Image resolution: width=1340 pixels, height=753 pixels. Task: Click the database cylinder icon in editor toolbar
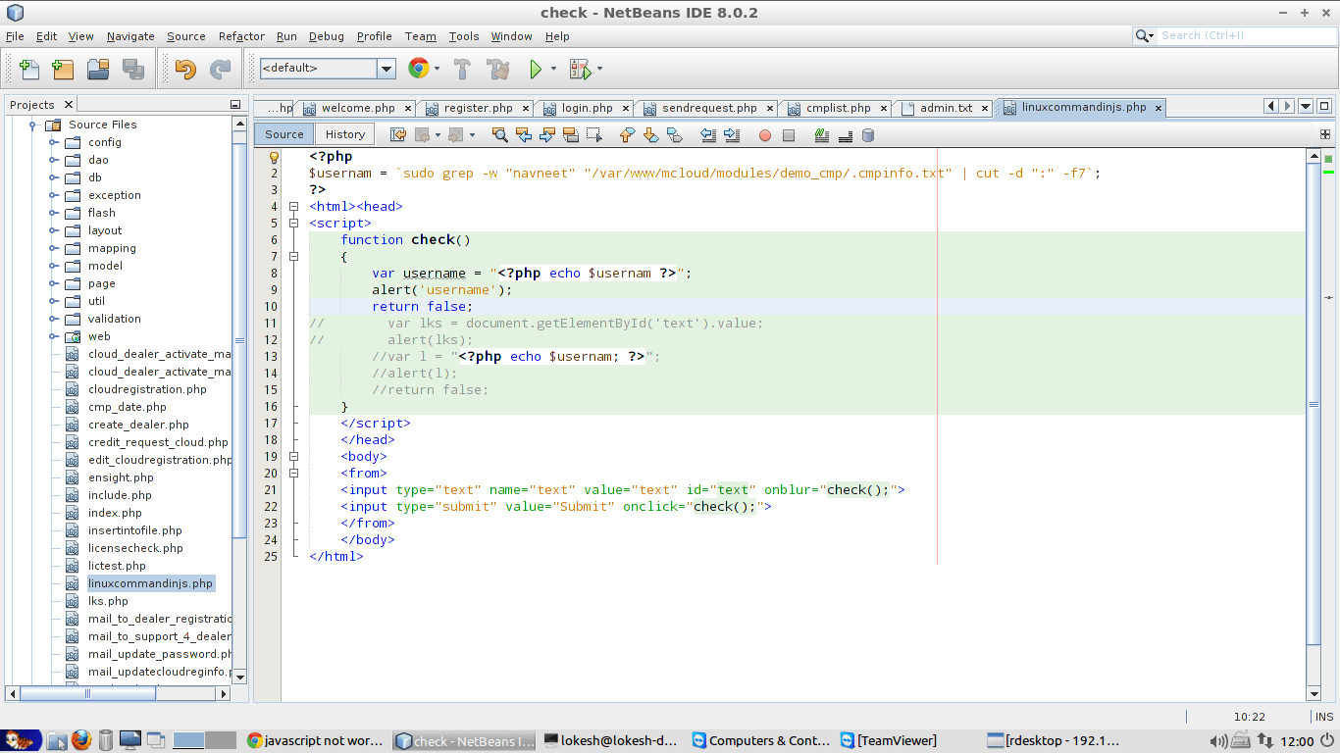click(867, 135)
